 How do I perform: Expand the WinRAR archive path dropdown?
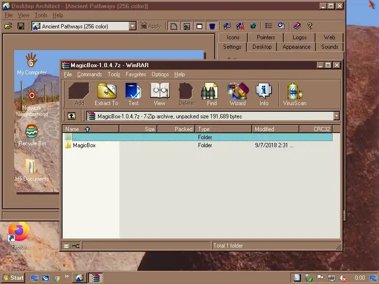pyautogui.click(x=336, y=116)
